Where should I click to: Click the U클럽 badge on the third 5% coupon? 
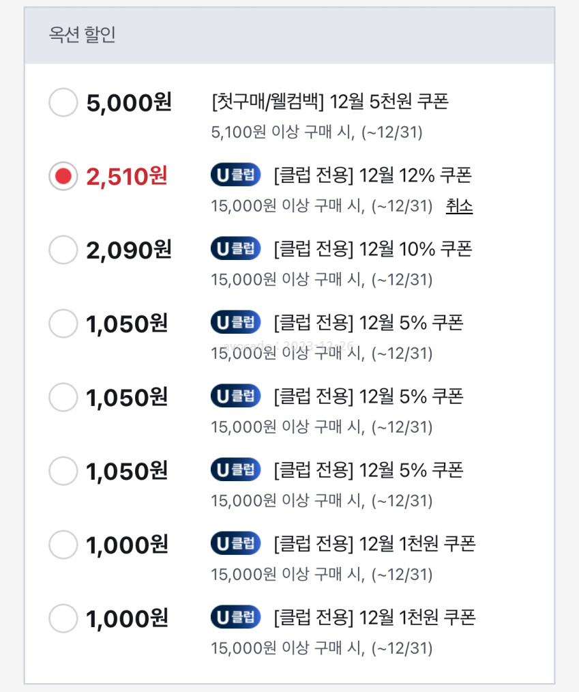coord(235,470)
